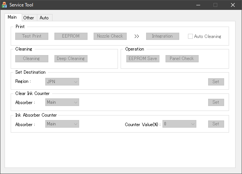Switch to the Main tab
The image size is (242, 174).
click(12, 17)
